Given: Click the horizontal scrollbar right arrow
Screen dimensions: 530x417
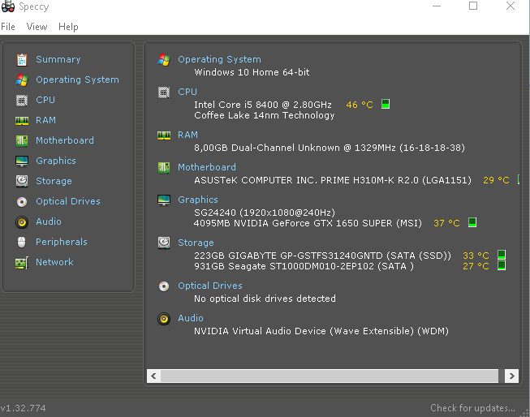Looking at the screenshot, I should click(x=512, y=376).
